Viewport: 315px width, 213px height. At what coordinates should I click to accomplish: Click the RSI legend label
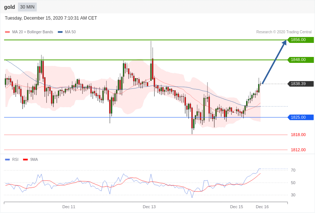[15, 159]
